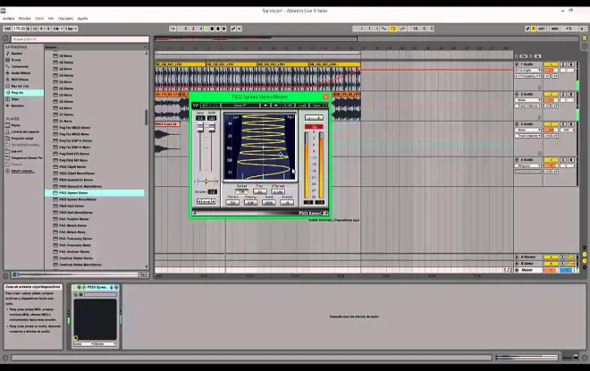Select PAZ- Analyzer Stereo in plug-in list
The width and height of the screenshot is (590, 371).
point(74,252)
